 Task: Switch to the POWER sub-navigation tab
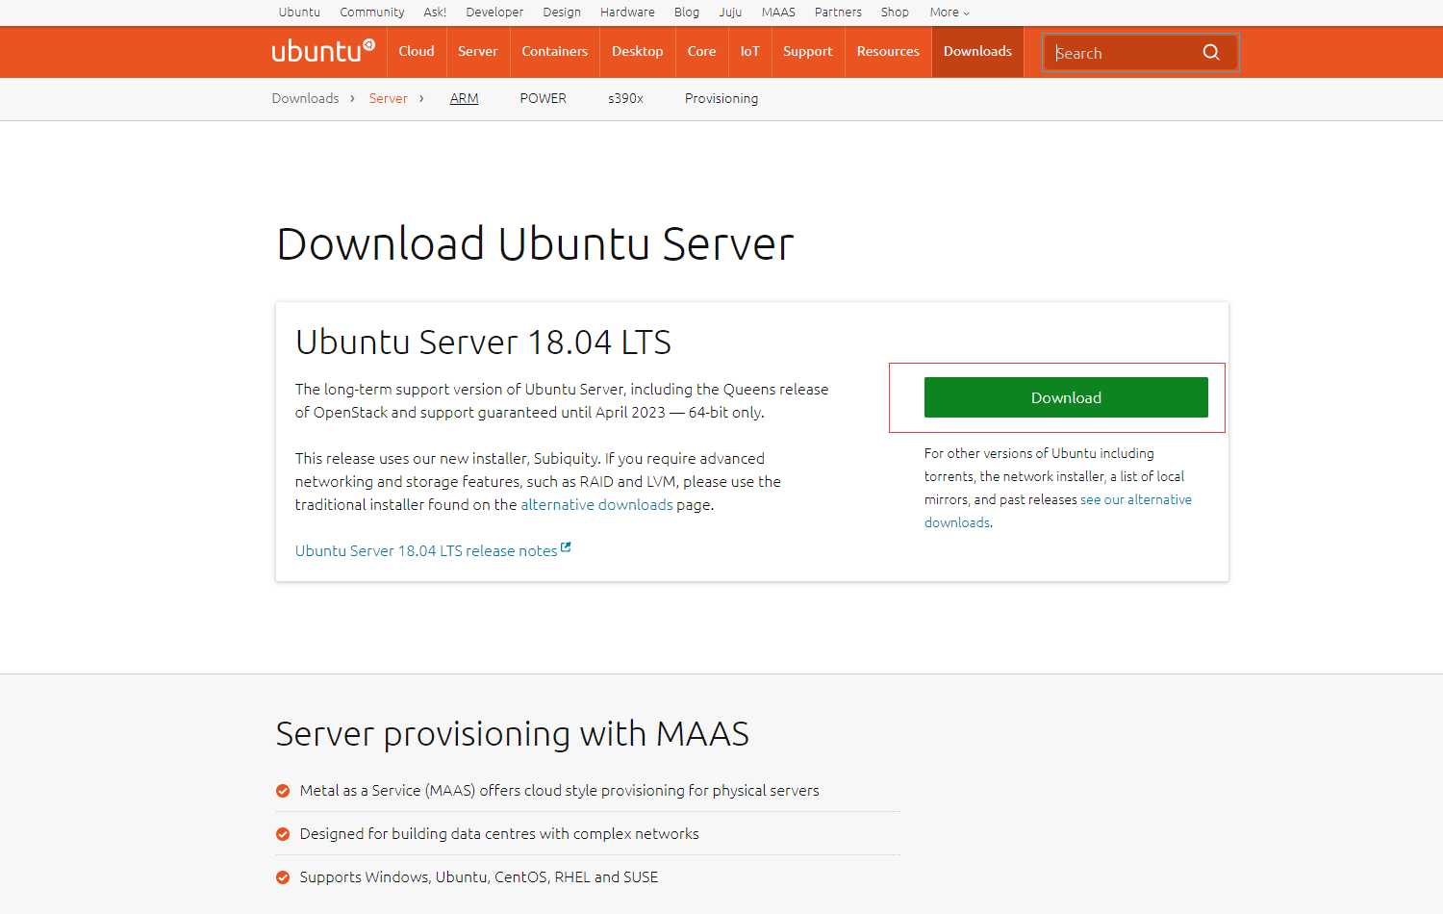tap(543, 98)
